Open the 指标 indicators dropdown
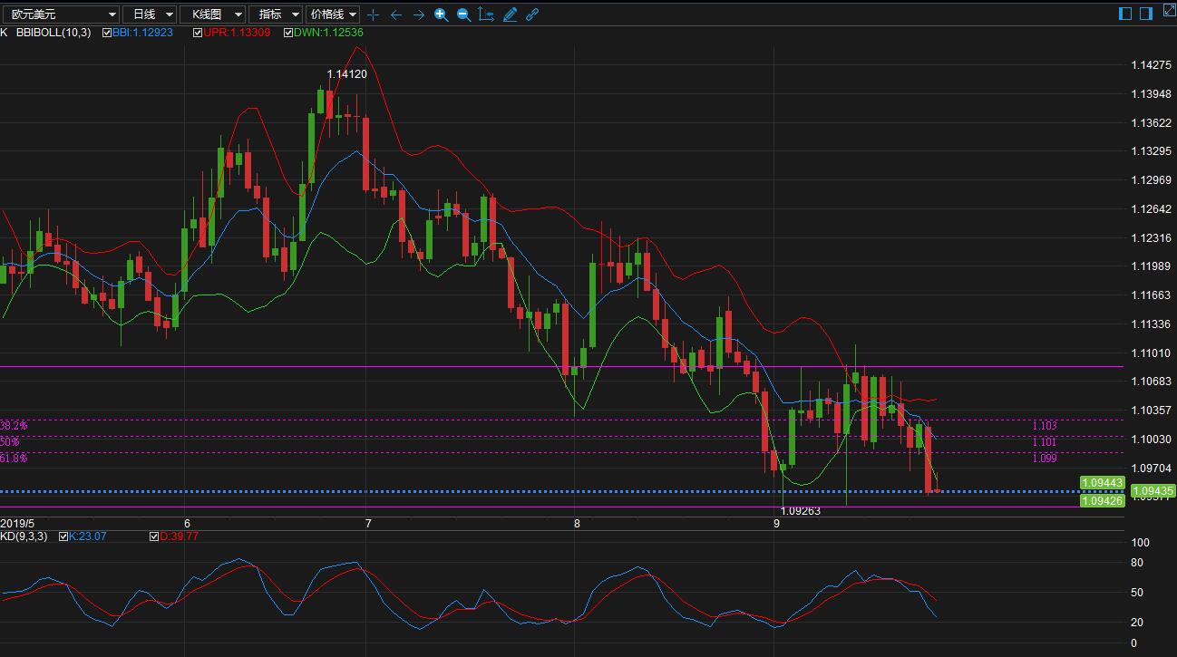The height and width of the screenshot is (657, 1177). pos(277,14)
